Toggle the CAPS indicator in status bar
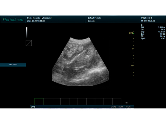Screen dimensions: 166x124 pos(113,107)
